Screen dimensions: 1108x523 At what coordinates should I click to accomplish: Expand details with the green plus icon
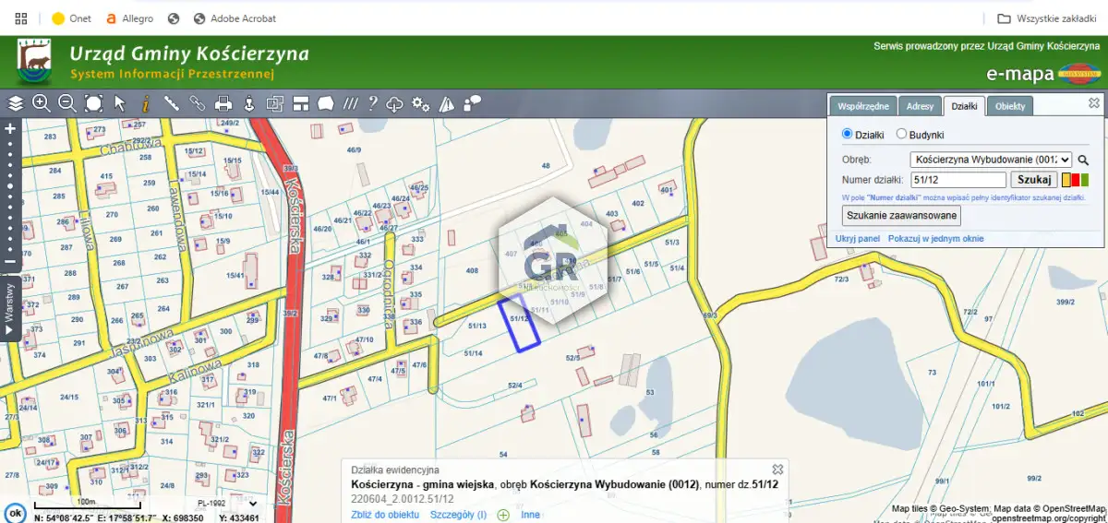point(503,515)
